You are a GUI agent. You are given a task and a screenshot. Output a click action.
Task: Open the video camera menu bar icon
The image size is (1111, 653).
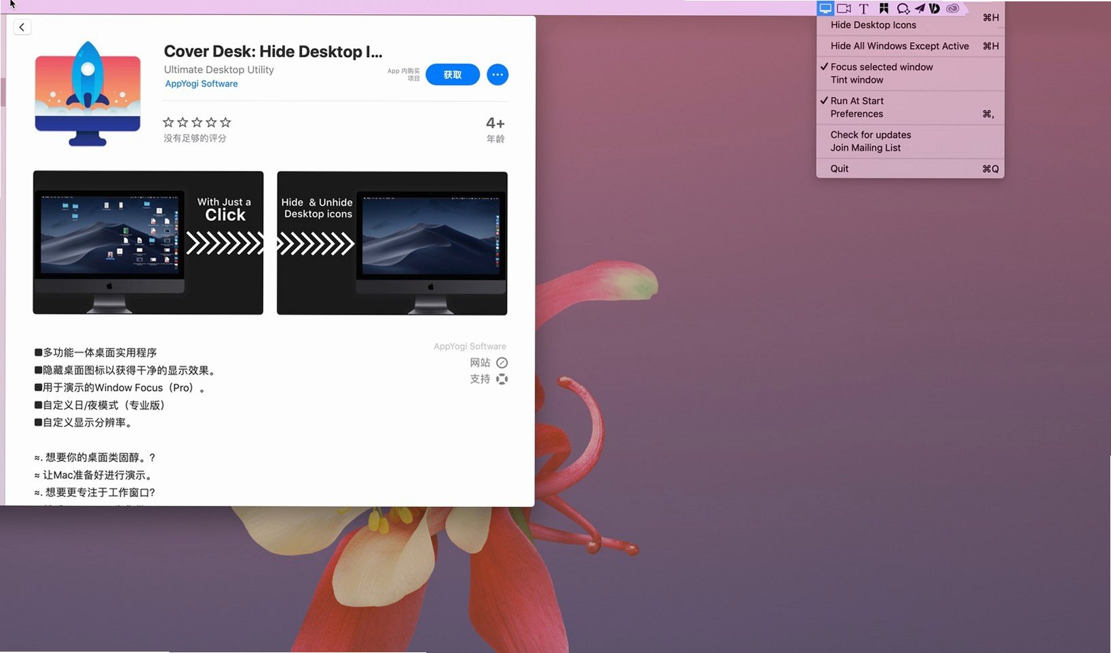tap(844, 8)
